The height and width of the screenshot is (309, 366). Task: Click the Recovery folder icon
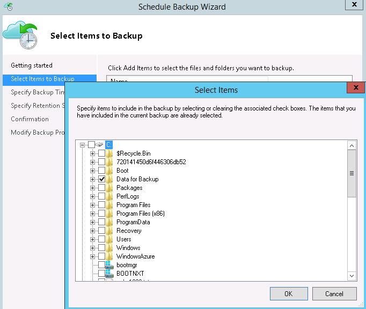pyautogui.click(x=109, y=231)
